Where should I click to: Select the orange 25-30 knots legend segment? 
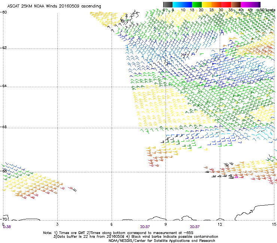[x=216, y=4]
